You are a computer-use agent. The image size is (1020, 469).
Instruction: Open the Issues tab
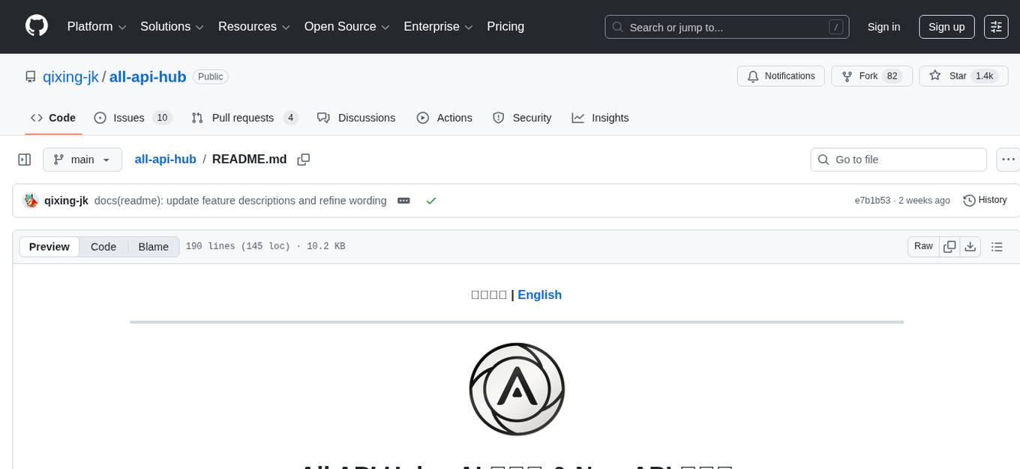point(129,118)
